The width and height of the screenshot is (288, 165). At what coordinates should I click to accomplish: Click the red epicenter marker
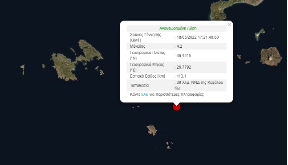click(177, 107)
